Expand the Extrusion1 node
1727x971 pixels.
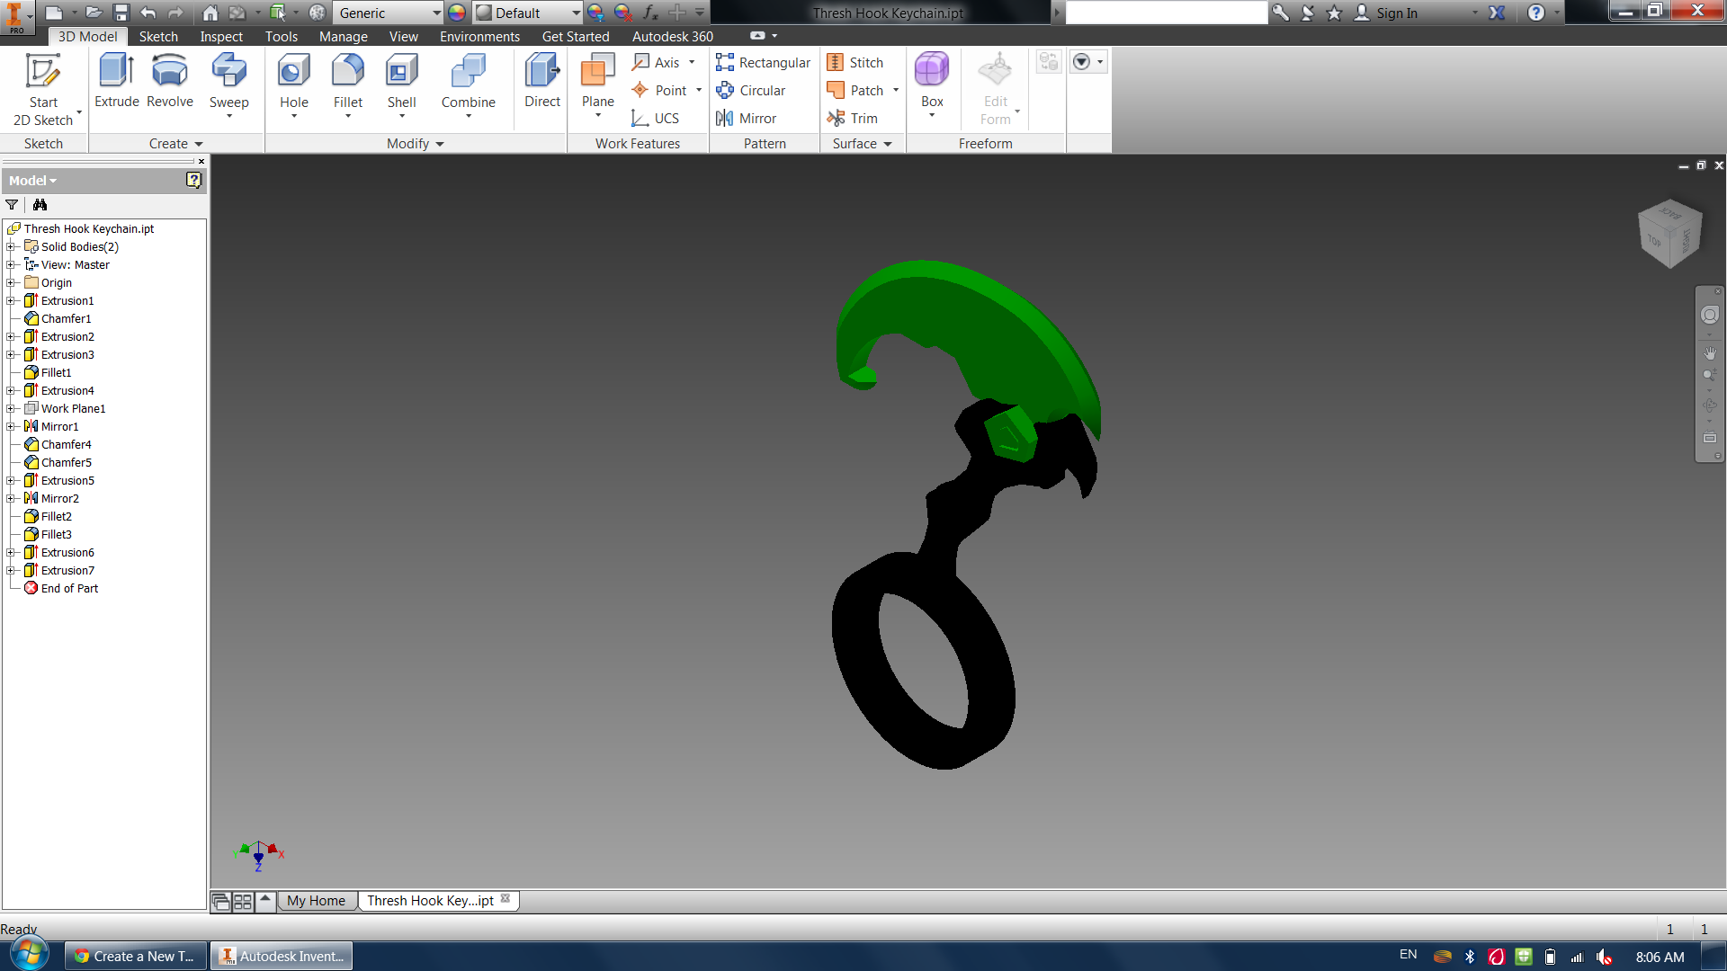coord(11,300)
